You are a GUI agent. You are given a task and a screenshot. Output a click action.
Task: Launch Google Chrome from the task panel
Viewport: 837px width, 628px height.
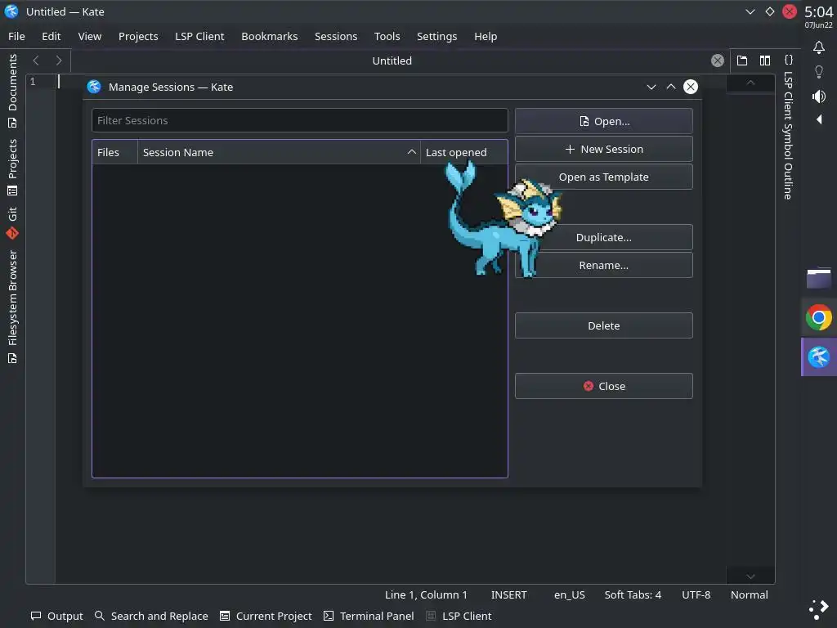point(819,318)
